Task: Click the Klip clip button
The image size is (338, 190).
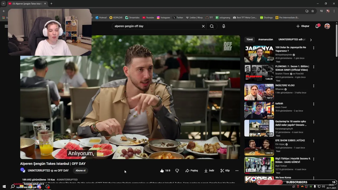Action: pos(225,171)
